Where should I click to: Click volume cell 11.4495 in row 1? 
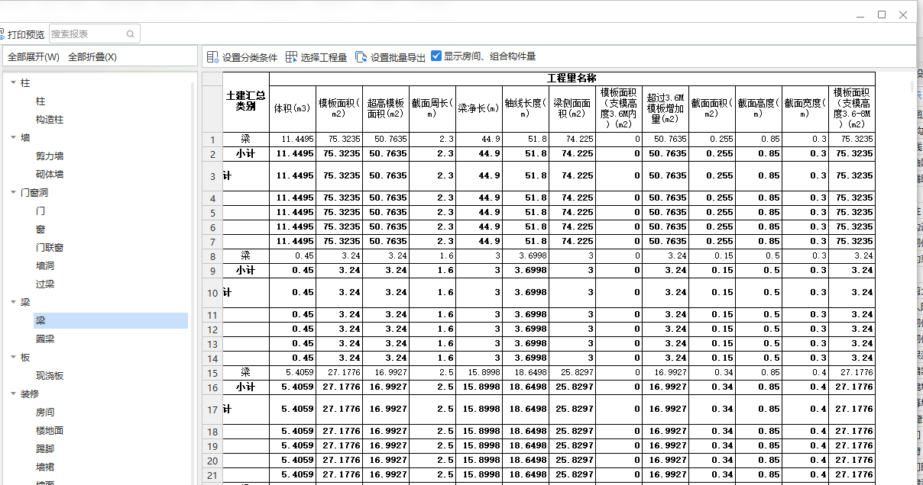pos(293,140)
